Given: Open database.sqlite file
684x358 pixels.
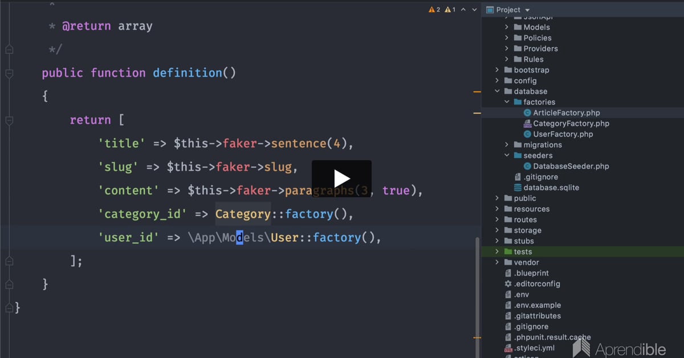Looking at the screenshot, I should click(551, 188).
